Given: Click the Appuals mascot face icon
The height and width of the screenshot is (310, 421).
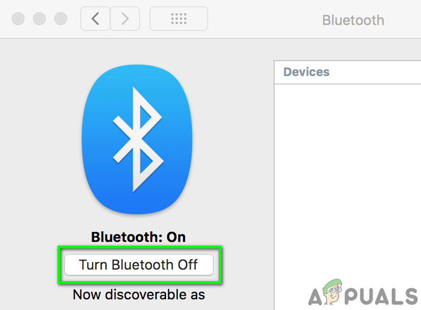Looking at the screenshot, I should pos(333,292).
